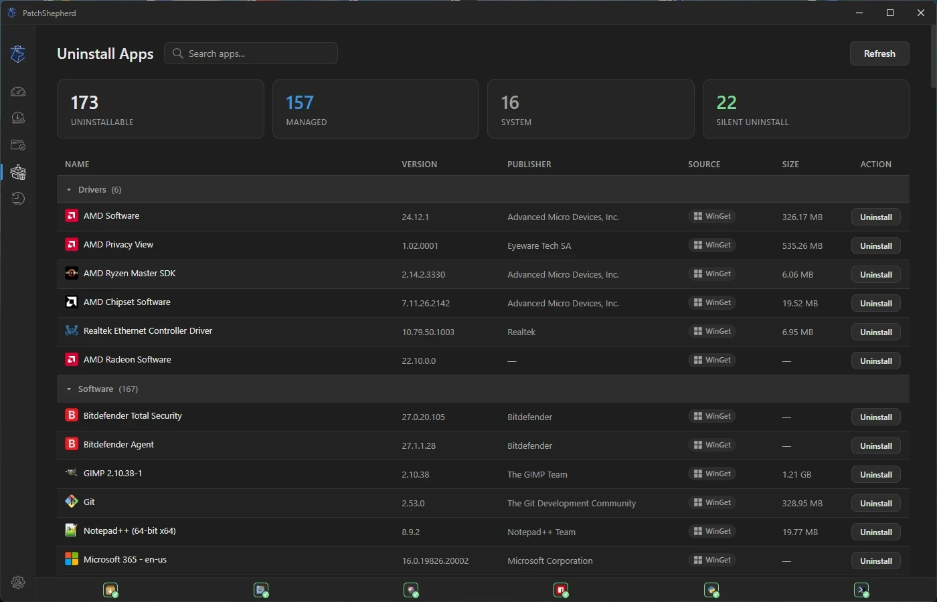
Task: Open the history clock page in sidebar
Action: (18, 199)
